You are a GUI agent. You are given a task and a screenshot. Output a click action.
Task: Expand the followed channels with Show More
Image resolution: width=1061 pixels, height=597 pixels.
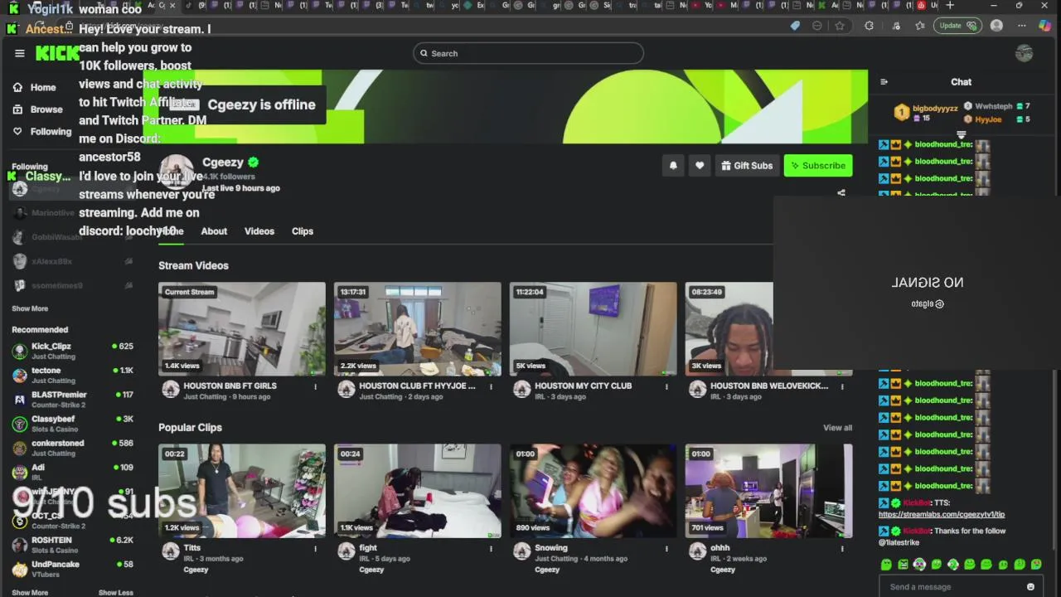30,308
